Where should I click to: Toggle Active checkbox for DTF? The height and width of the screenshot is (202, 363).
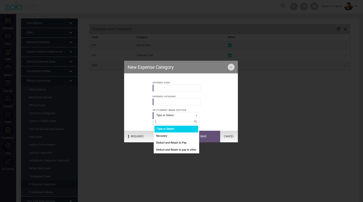(x=230, y=45)
